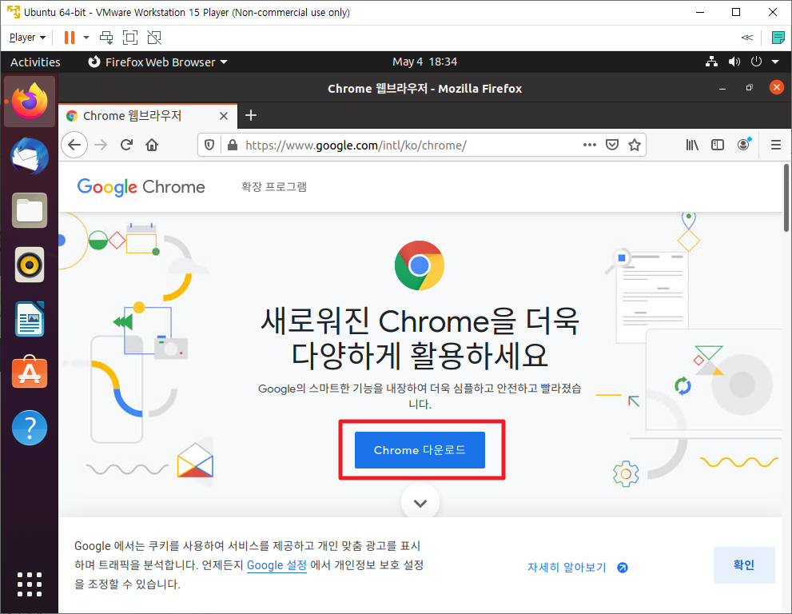This screenshot has width=792, height=614.
Task: Open Ubuntu Software store in the dock
Action: pyautogui.click(x=30, y=373)
